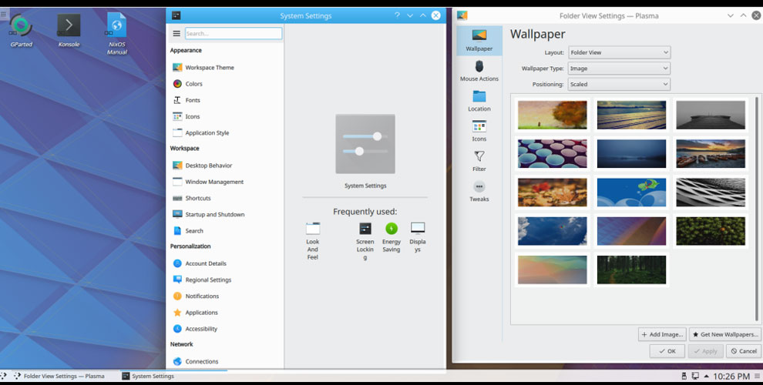Viewport: 763px width, 385px height.
Task: Open the Window Management icon
Action: click(177, 182)
